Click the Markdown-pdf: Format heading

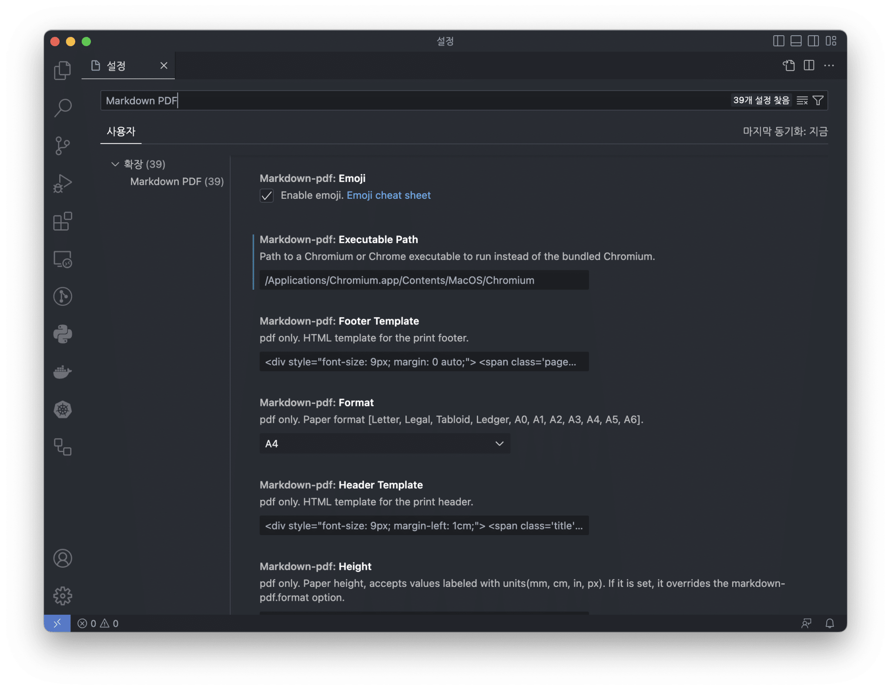tap(316, 403)
